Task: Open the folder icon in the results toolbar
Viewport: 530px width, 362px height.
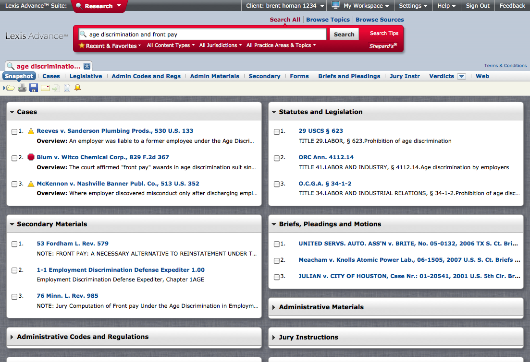Action: [10, 88]
